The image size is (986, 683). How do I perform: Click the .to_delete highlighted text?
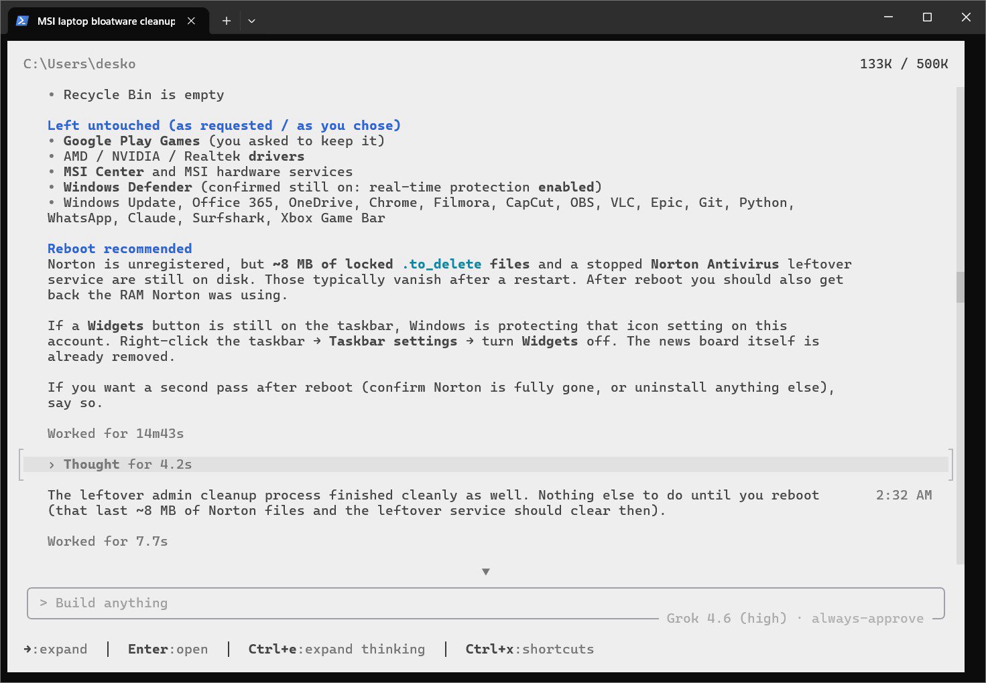442,264
